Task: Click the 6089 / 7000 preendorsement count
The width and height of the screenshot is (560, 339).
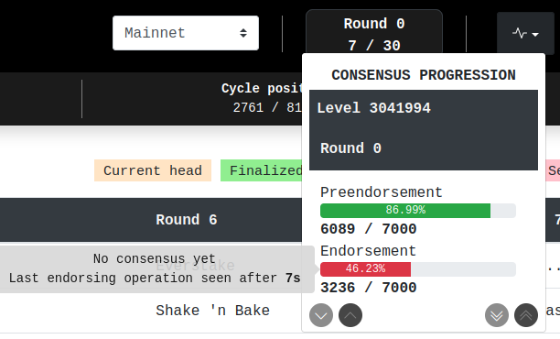Action: [x=369, y=229]
